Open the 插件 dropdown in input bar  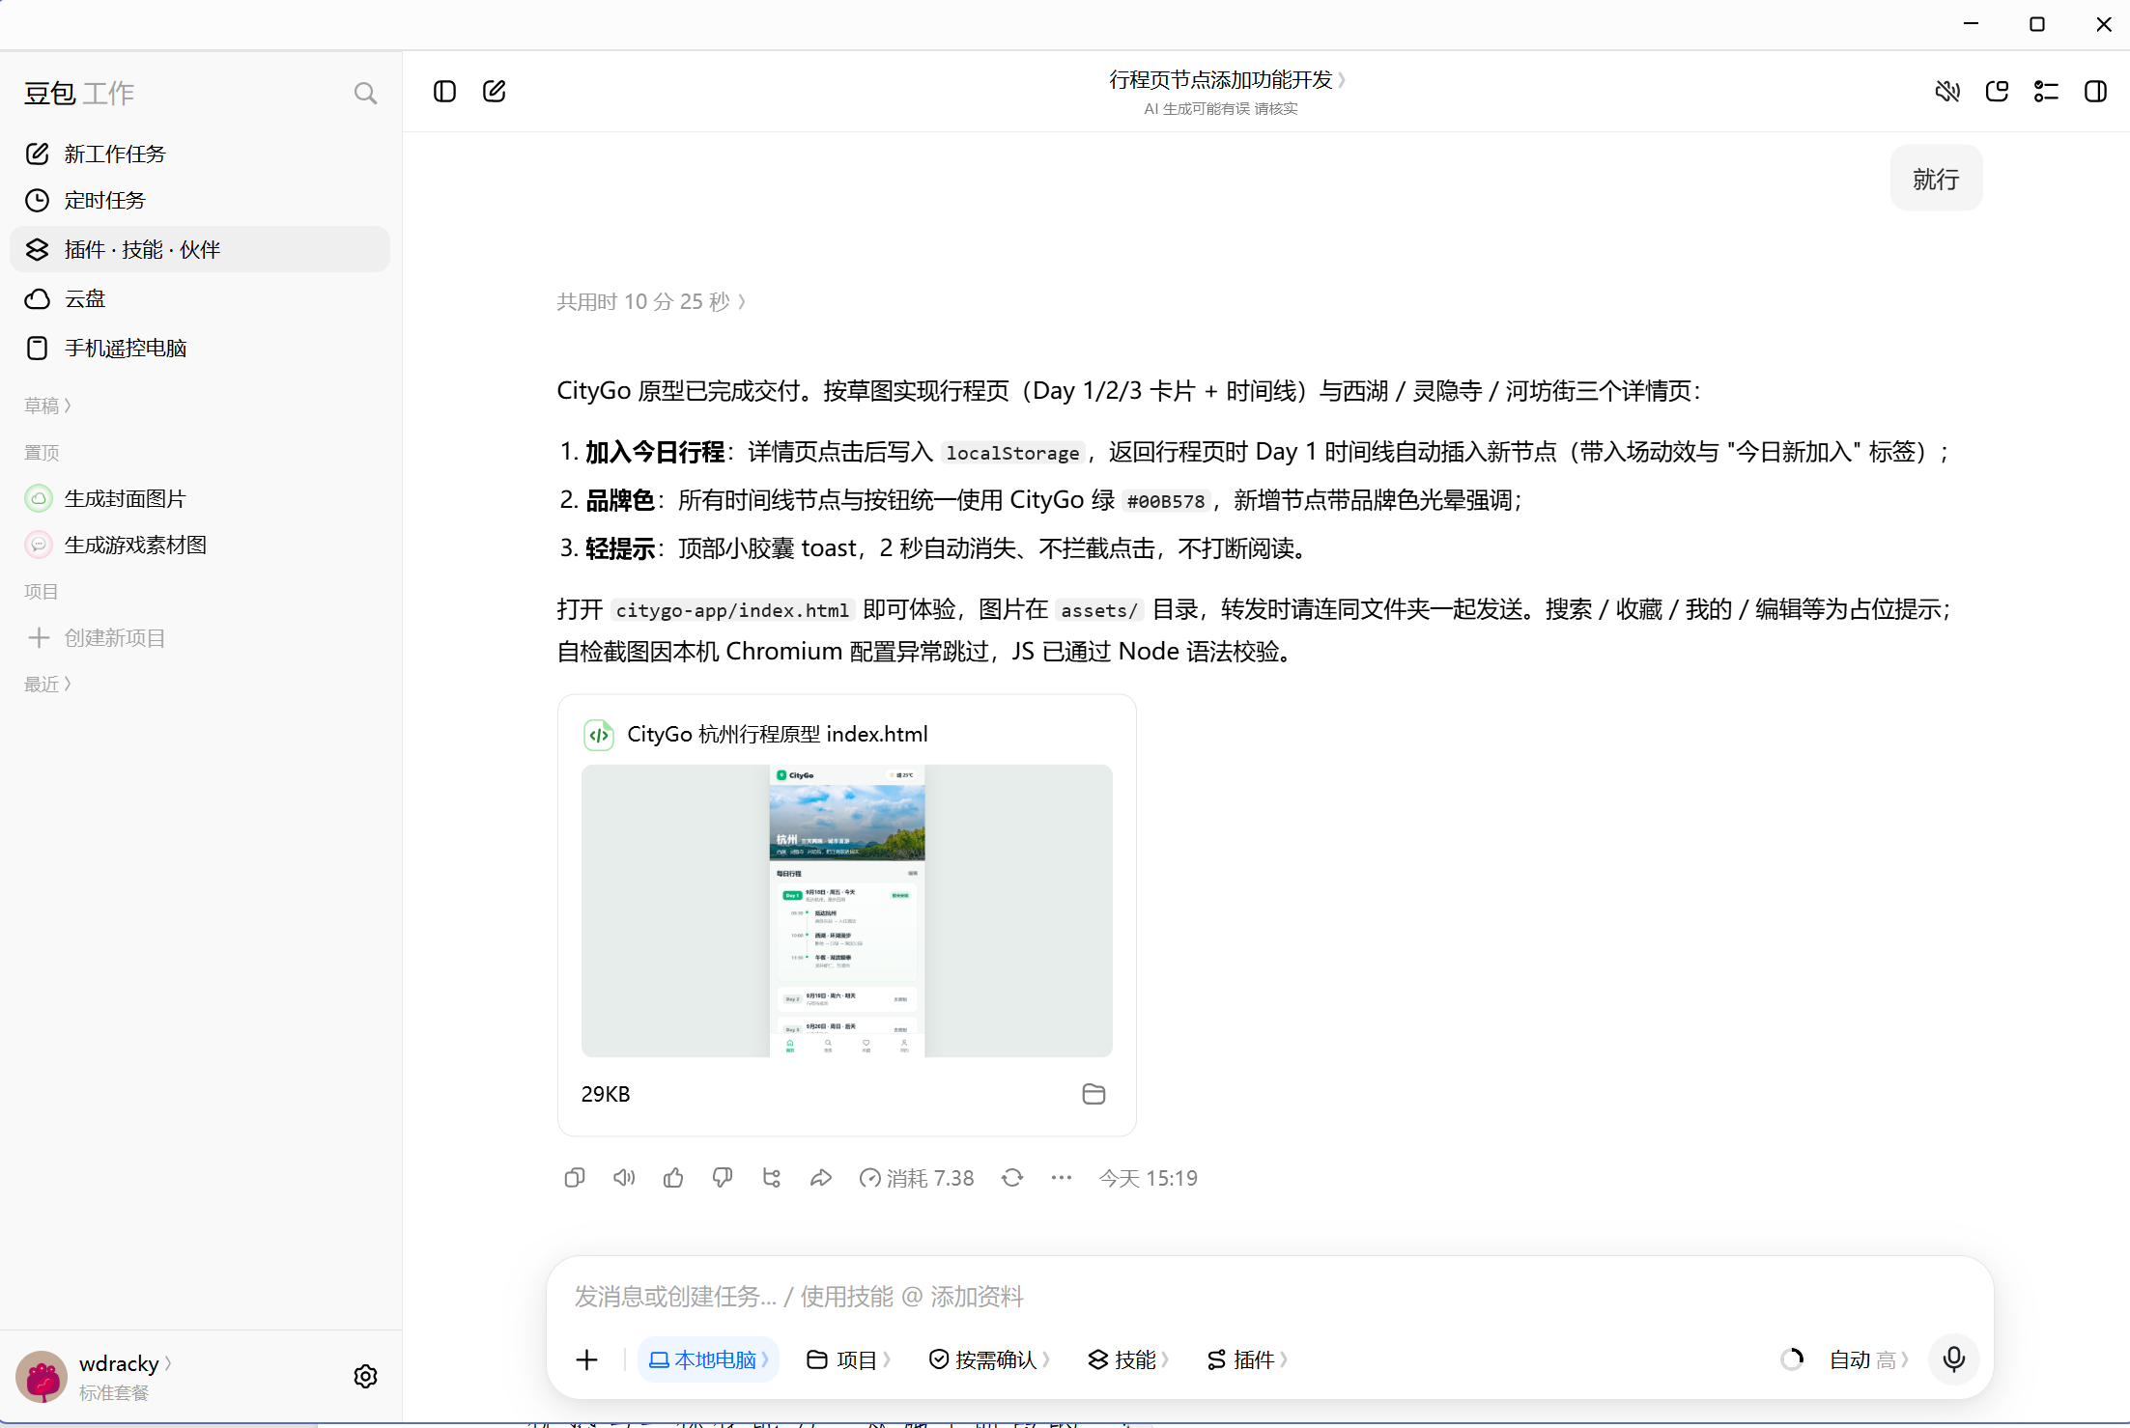[1247, 1359]
